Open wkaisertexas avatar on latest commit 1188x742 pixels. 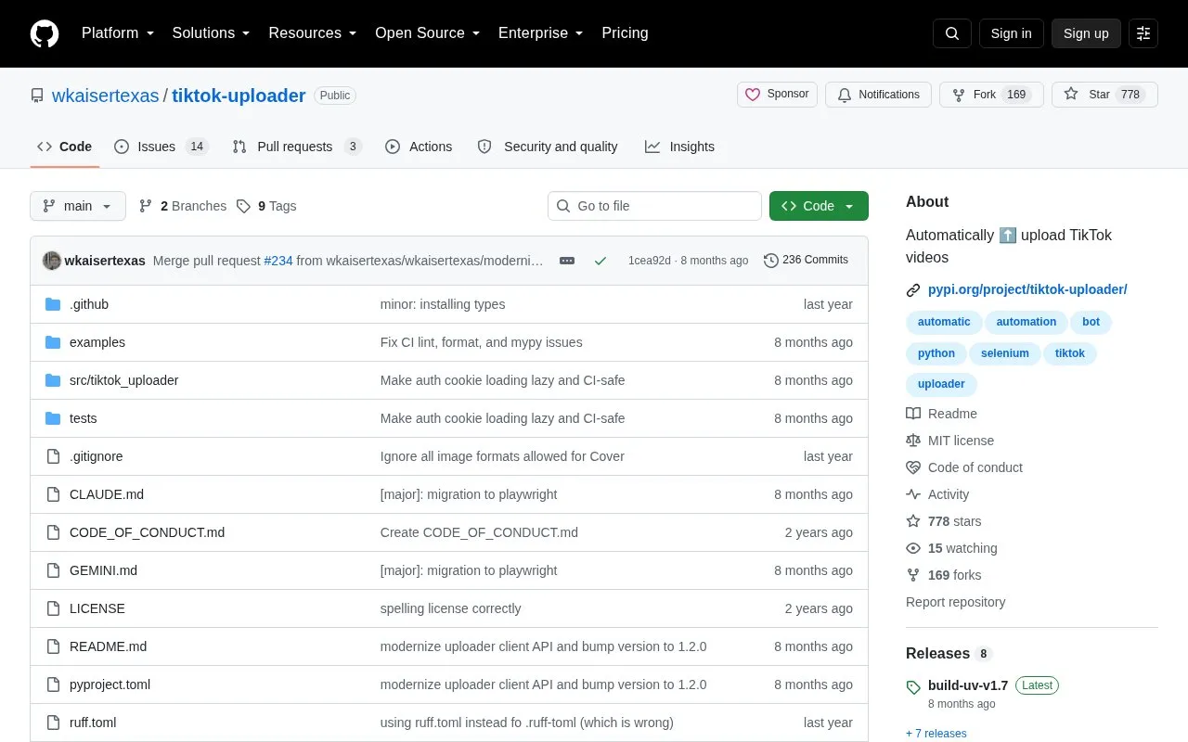pyautogui.click(x=52, y=261)
